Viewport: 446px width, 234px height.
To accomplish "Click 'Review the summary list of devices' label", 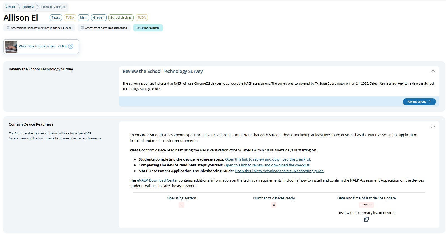I will [x=367, y=213].
